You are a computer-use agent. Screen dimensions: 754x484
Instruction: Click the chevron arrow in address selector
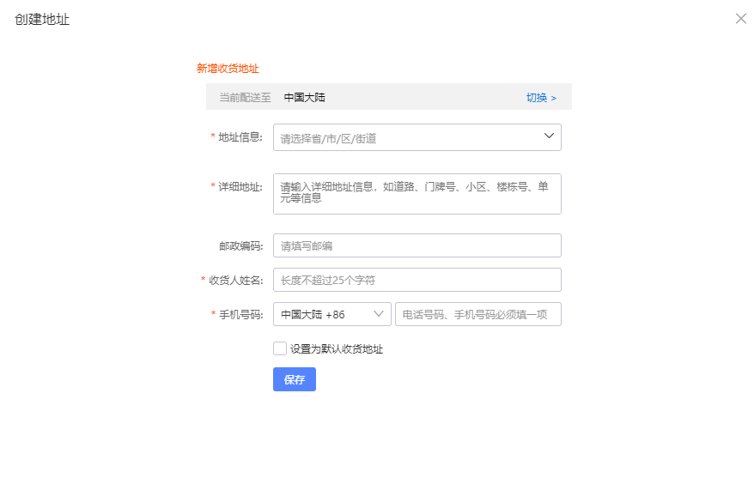tap(550, 136)
